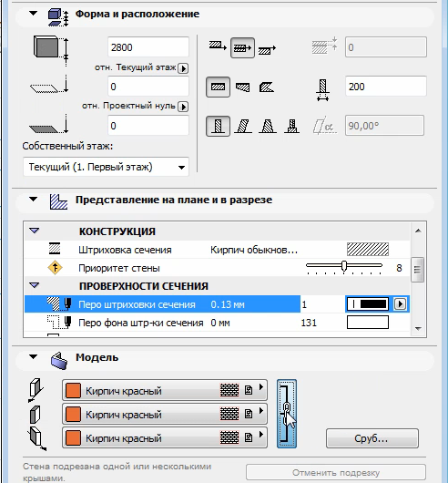Click the Отменить подрезку button
The image size is (448, 483).
click(x=336, y=472)
